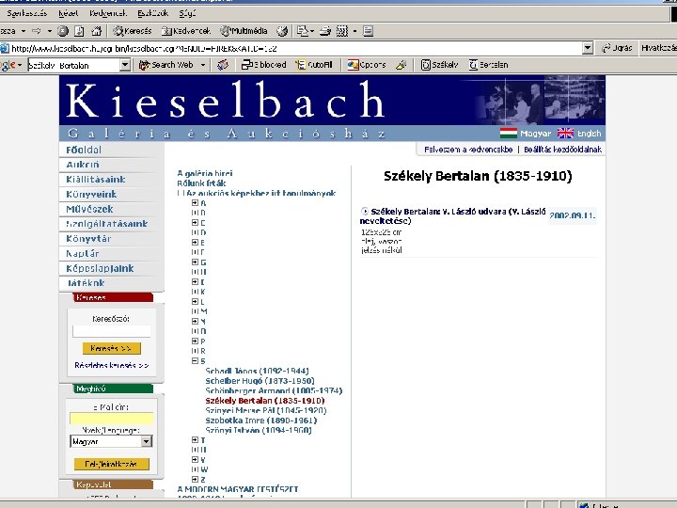Open Játékok sidebar link
677x508 pixels.
click(x=86, y=283)
